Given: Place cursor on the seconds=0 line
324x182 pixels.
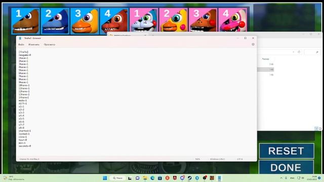Looking at the screenshot, I should pyautogui.click(x=25, y=146).
